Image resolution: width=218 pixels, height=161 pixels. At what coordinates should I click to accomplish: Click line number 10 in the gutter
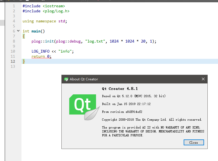(13, 51)
